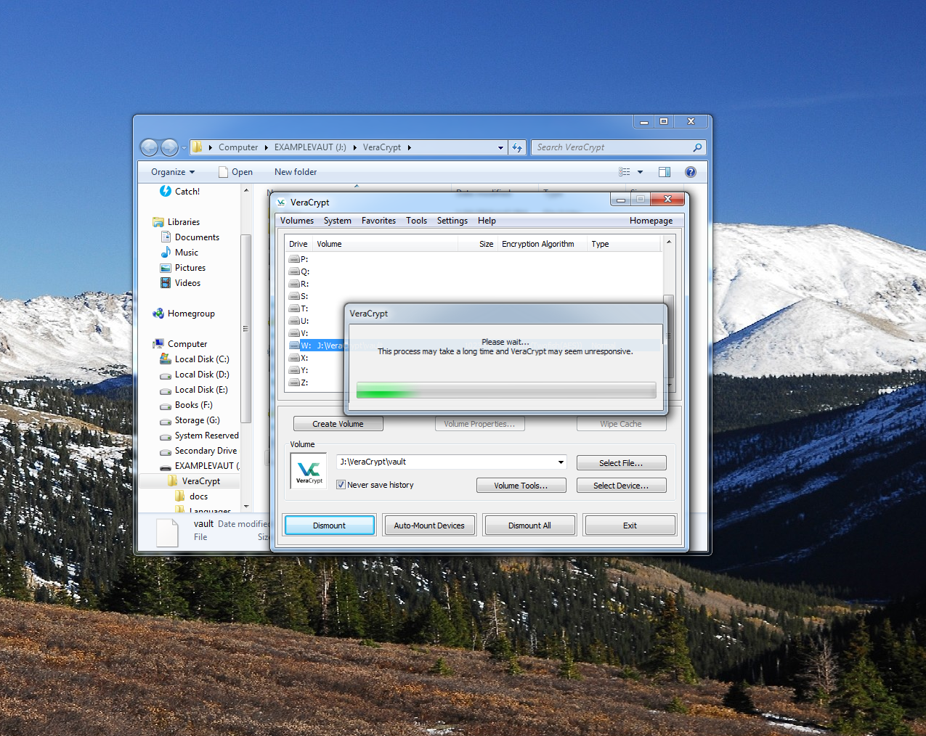Expand the recent pages dropdown near Forward
Screen dimensions: 926x736
tap(184, 147)
